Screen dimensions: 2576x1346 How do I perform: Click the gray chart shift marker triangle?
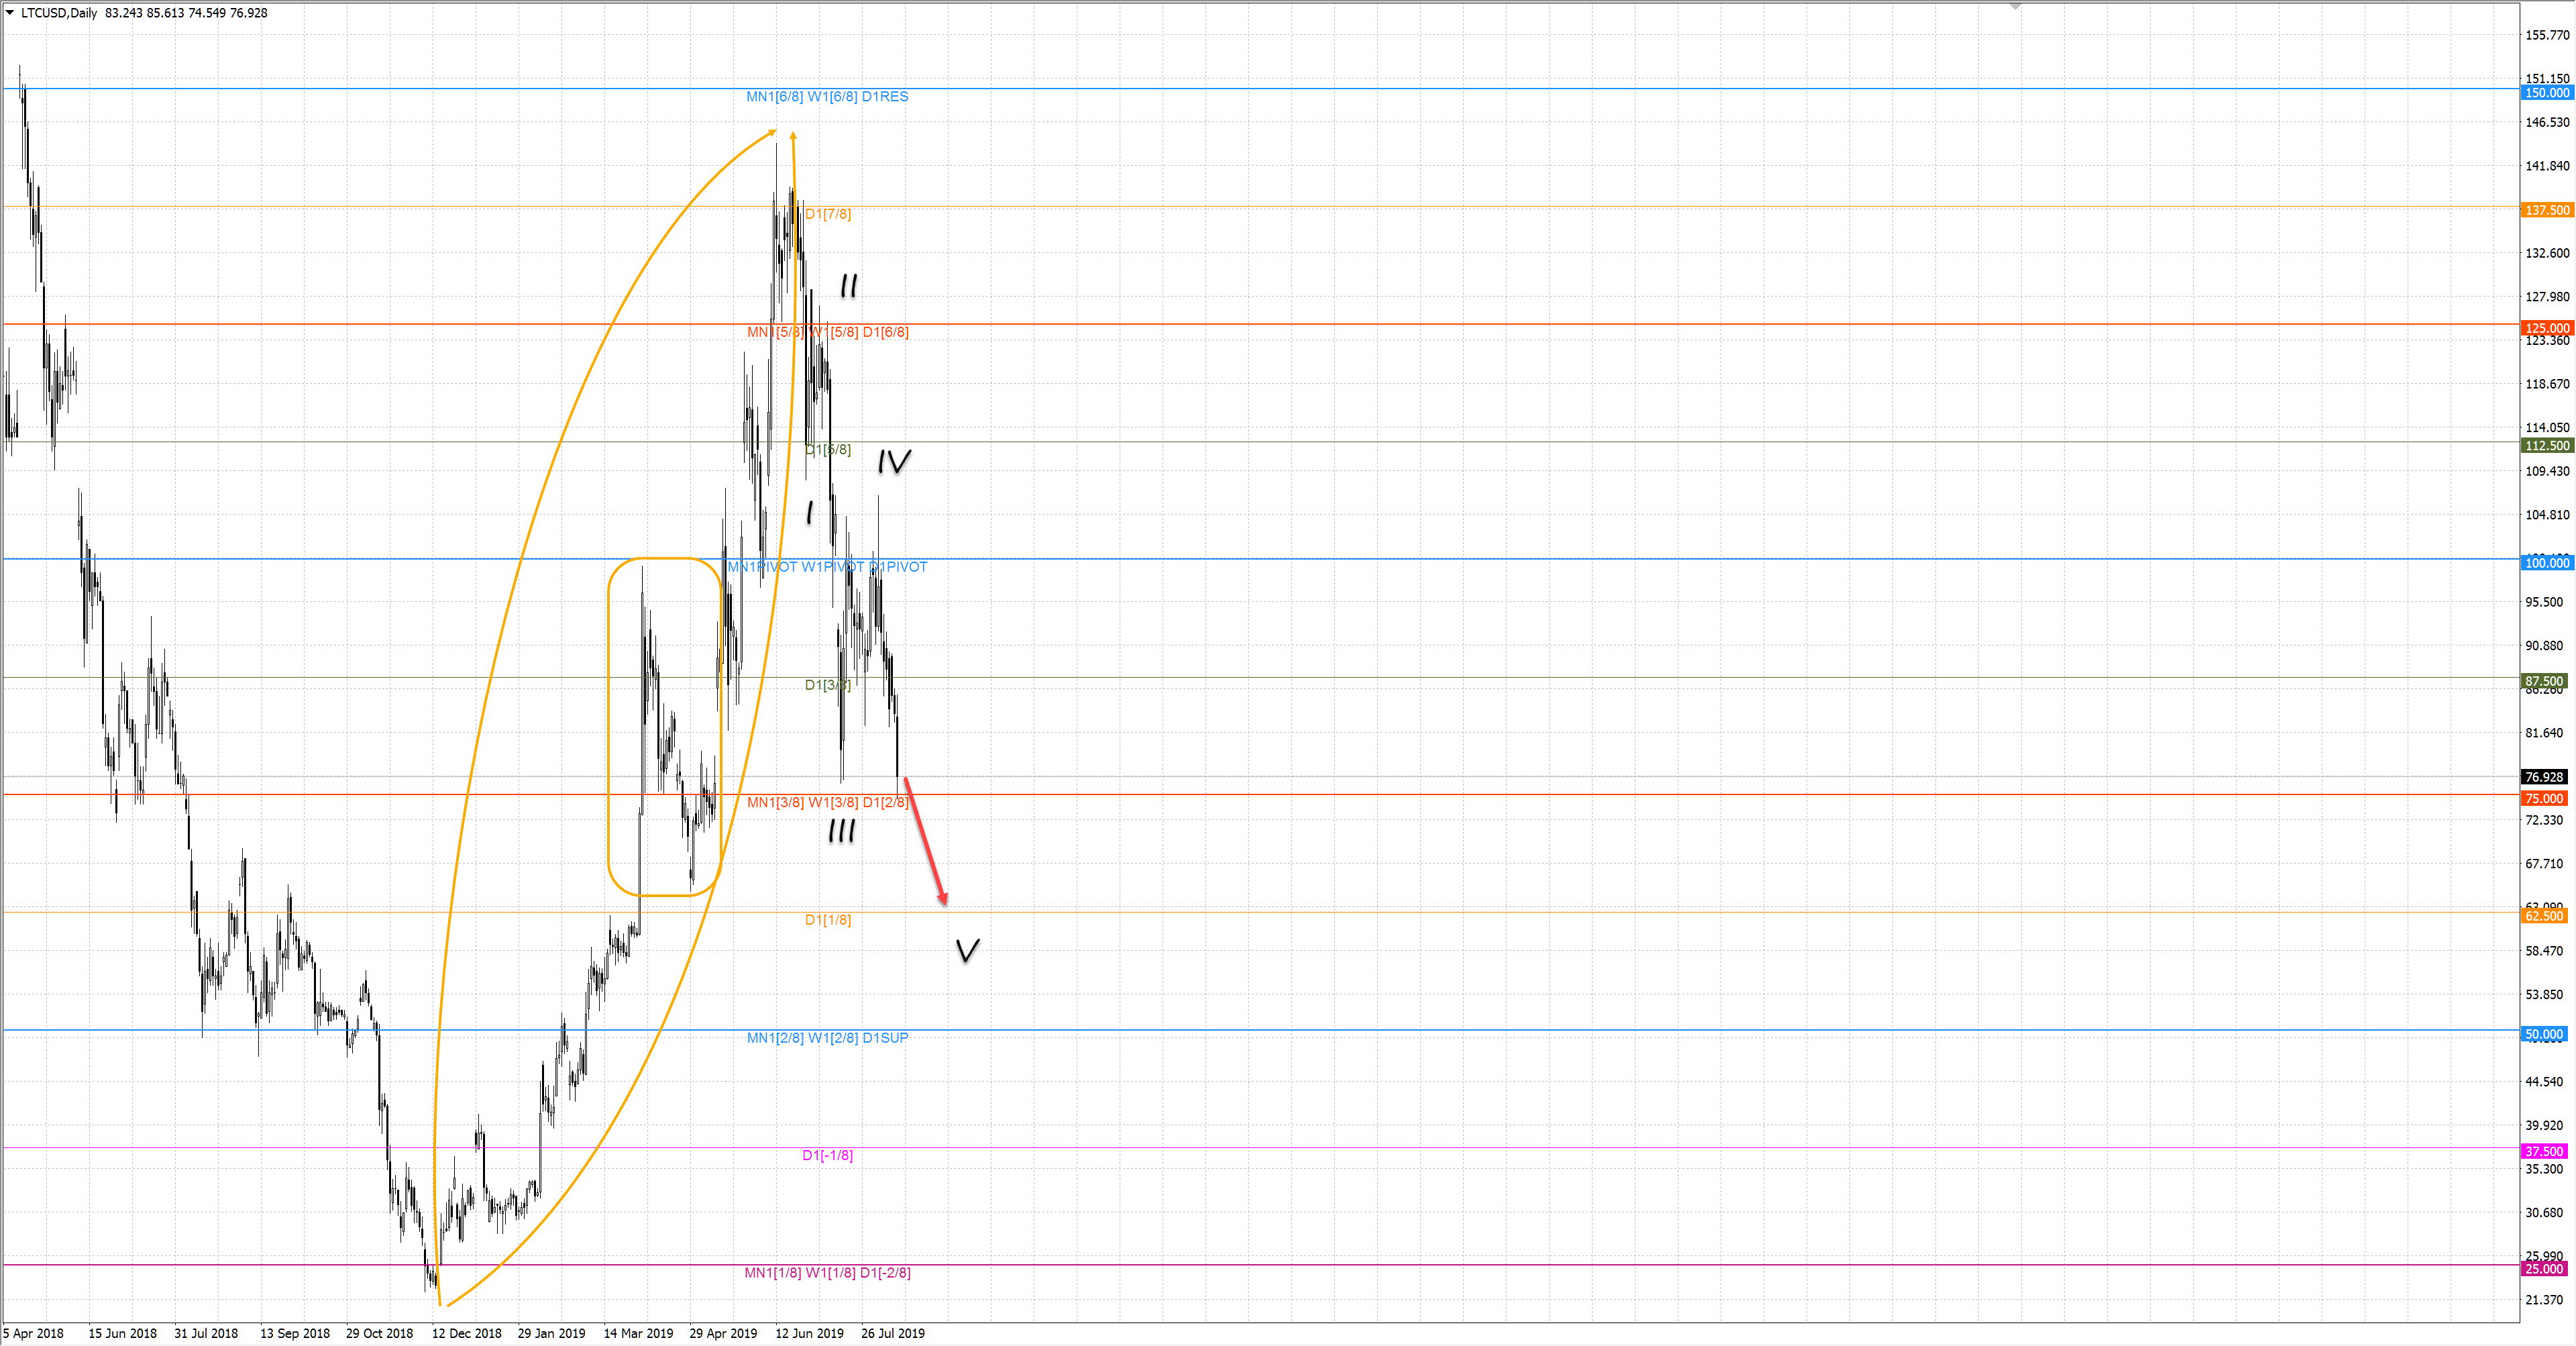pos(2015,7)
